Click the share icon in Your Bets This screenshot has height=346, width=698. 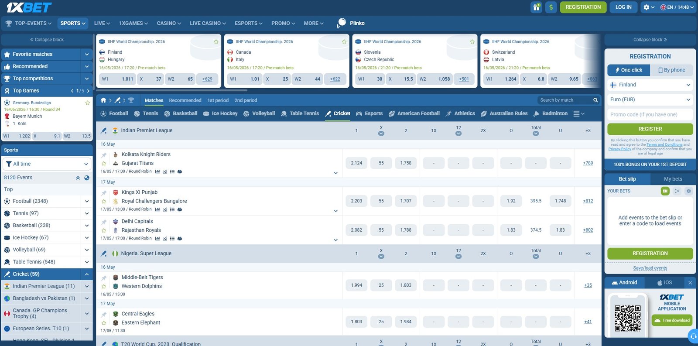[677, 191]
